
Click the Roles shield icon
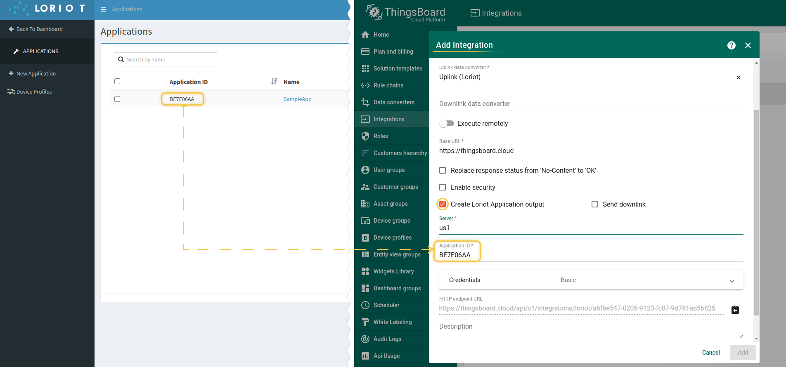[365, 136]
